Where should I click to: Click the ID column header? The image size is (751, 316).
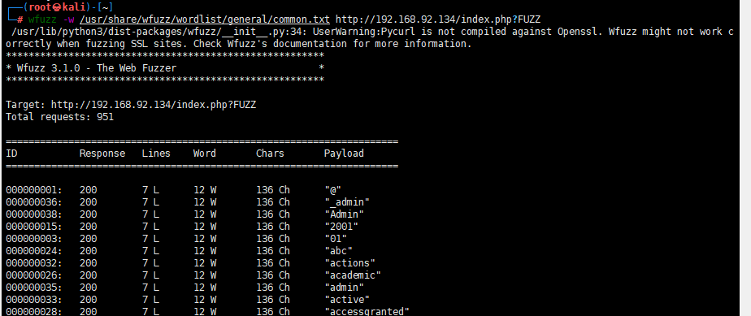(11, 154)
